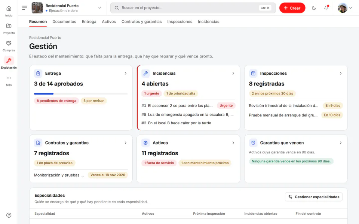
Task: Open the user avatar menu
Action: [x=345, y=8]
